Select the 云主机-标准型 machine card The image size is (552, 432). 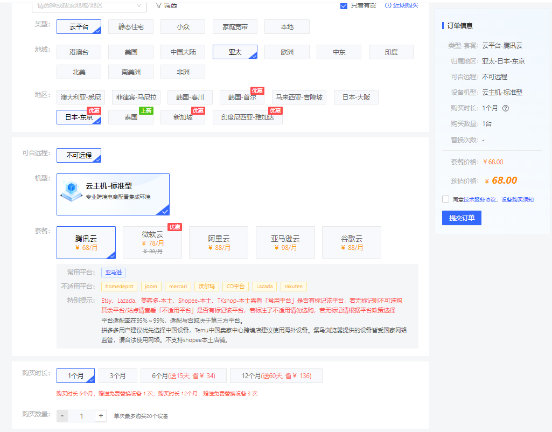coord(113,194)
